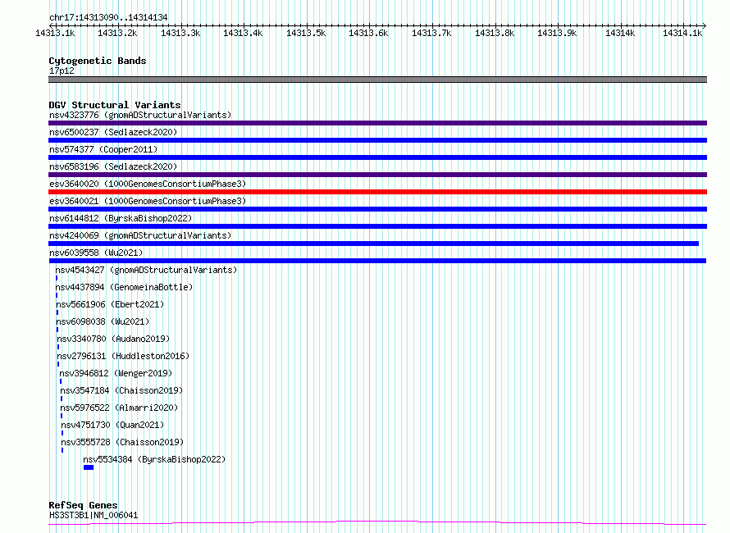Open variant label nsv6039558 (Wu2021)

click(x=96, y=253)
